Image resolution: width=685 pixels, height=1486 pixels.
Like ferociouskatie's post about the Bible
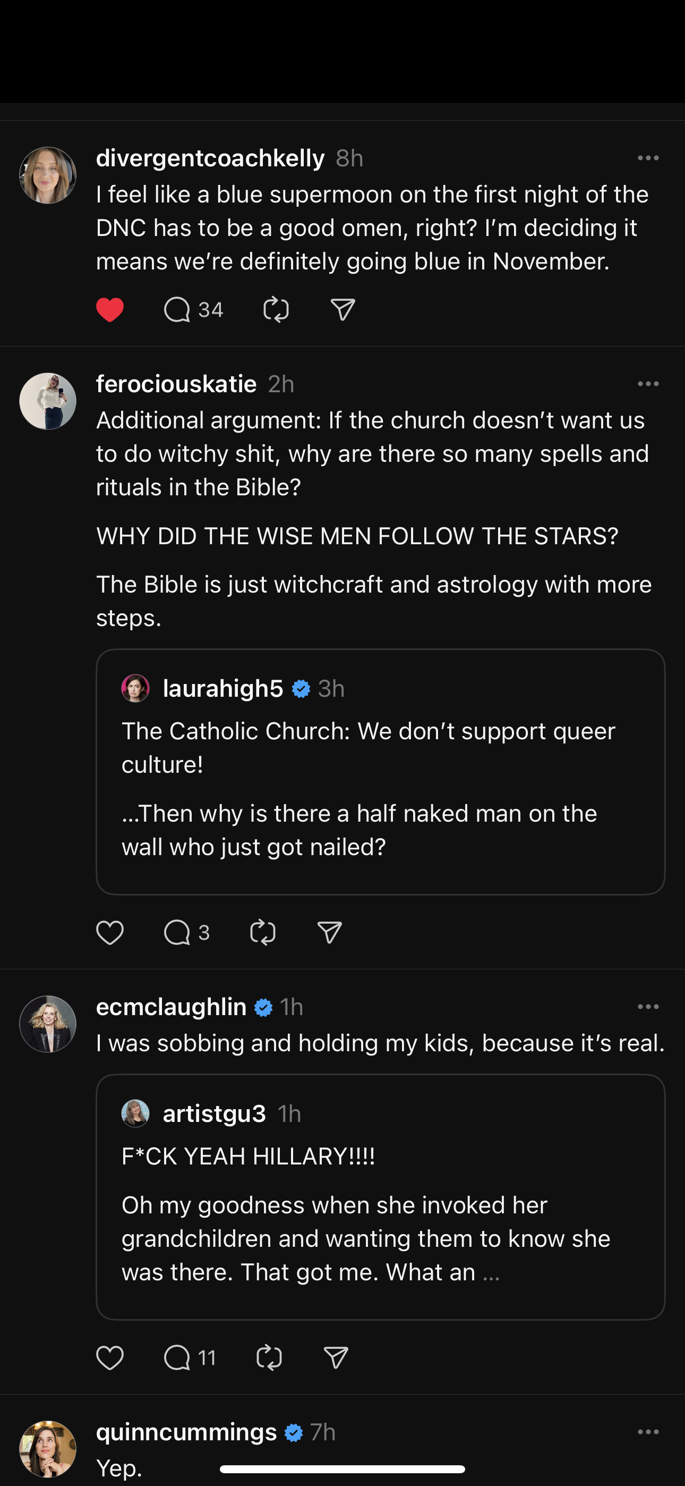(109, 932)
